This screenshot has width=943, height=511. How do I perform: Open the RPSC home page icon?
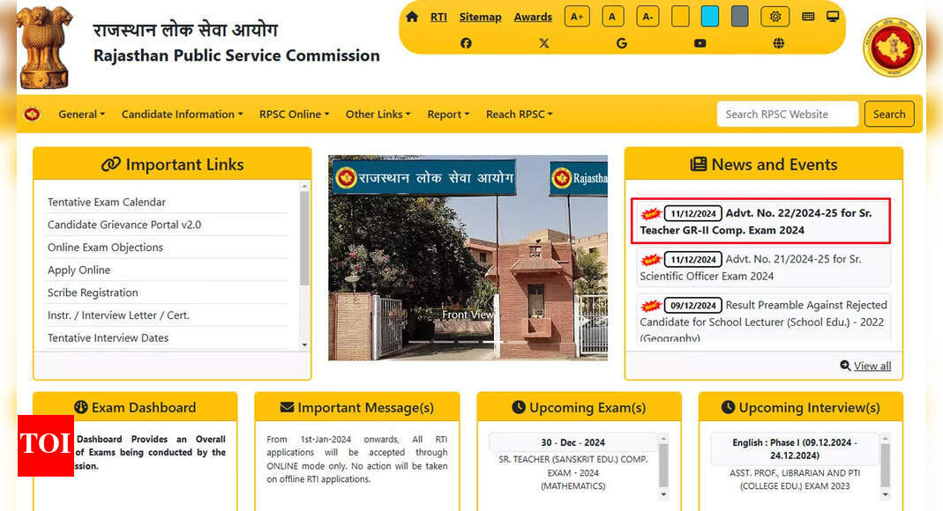tap(411, 16)
